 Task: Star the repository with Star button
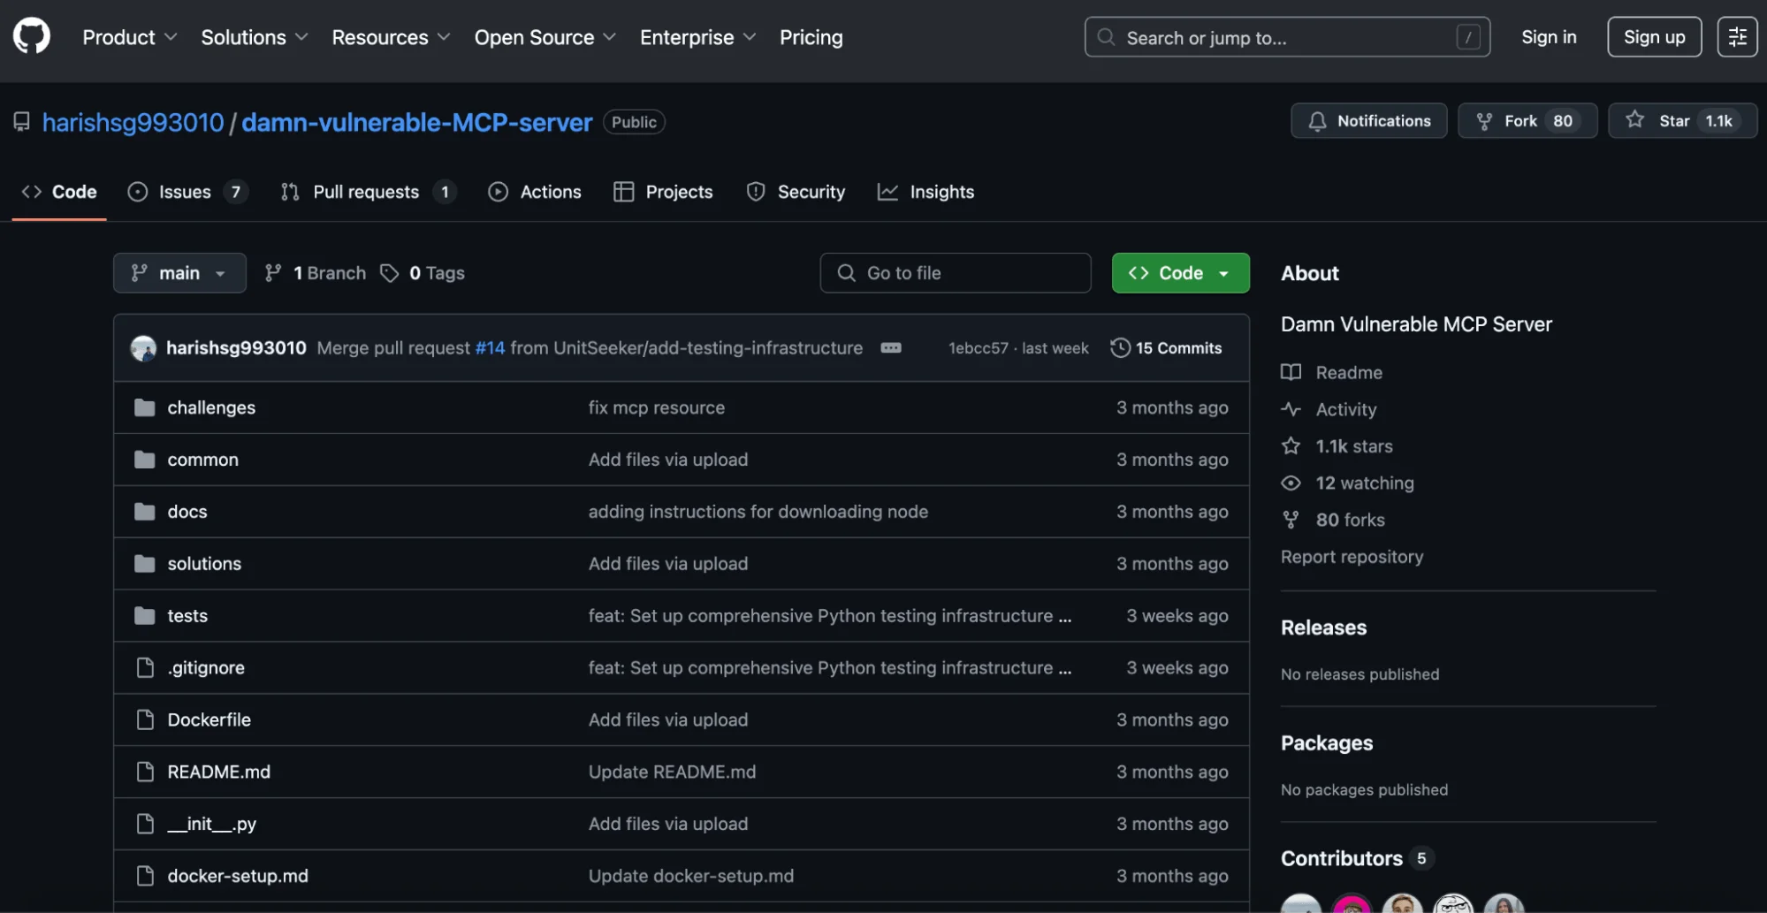(x=1682, y=121)
